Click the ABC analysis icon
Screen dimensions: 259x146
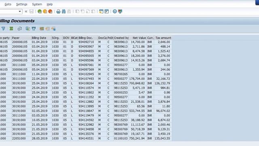point(19,29)
